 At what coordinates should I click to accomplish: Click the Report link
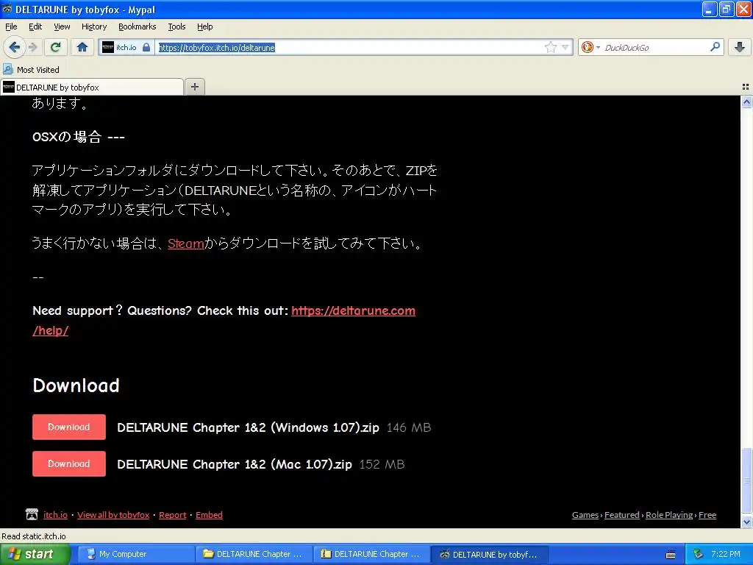coord(172,514)
